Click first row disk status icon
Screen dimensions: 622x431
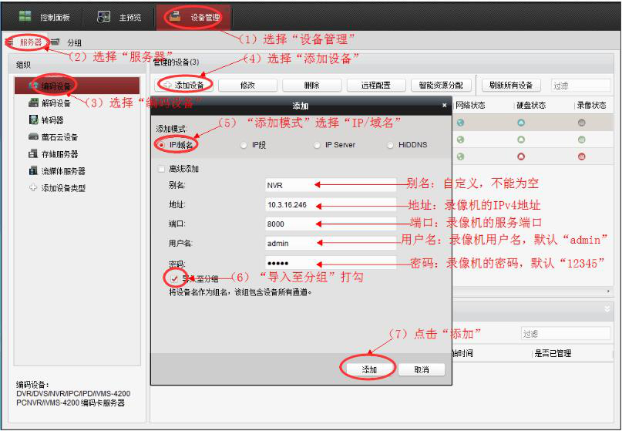(521, 123)
